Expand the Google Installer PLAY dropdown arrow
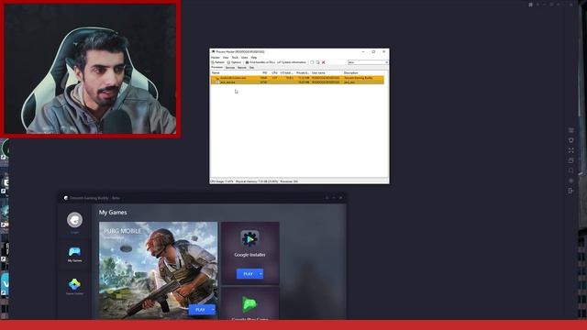This screenshot has width=587, height=330. click(x=260, y=274)
